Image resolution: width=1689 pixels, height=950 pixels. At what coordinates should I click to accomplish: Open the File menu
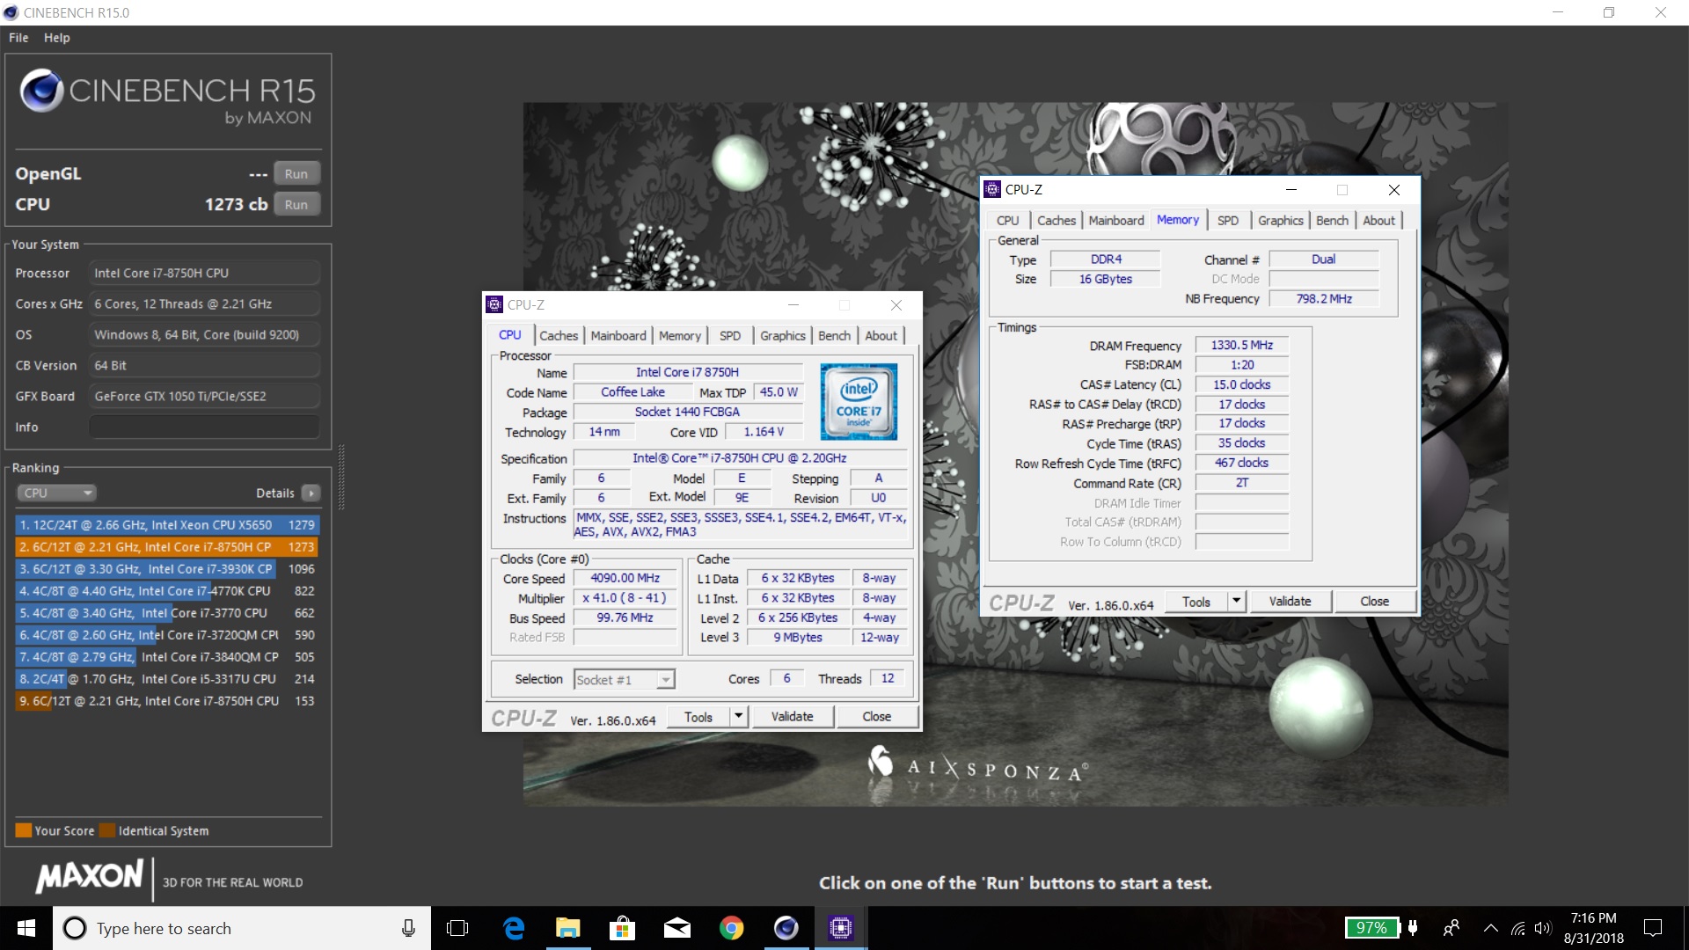point(18,38)
